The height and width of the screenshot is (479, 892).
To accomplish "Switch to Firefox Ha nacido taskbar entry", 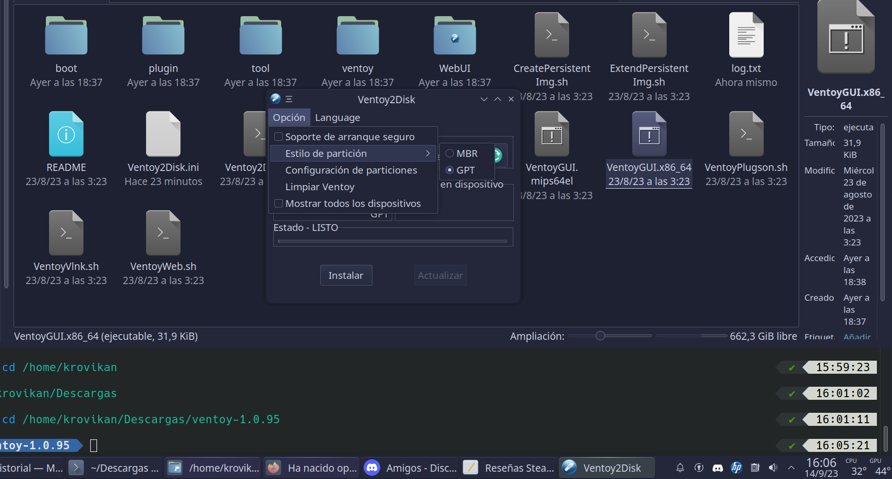I will pyautogui.click(x=311, y=468).
